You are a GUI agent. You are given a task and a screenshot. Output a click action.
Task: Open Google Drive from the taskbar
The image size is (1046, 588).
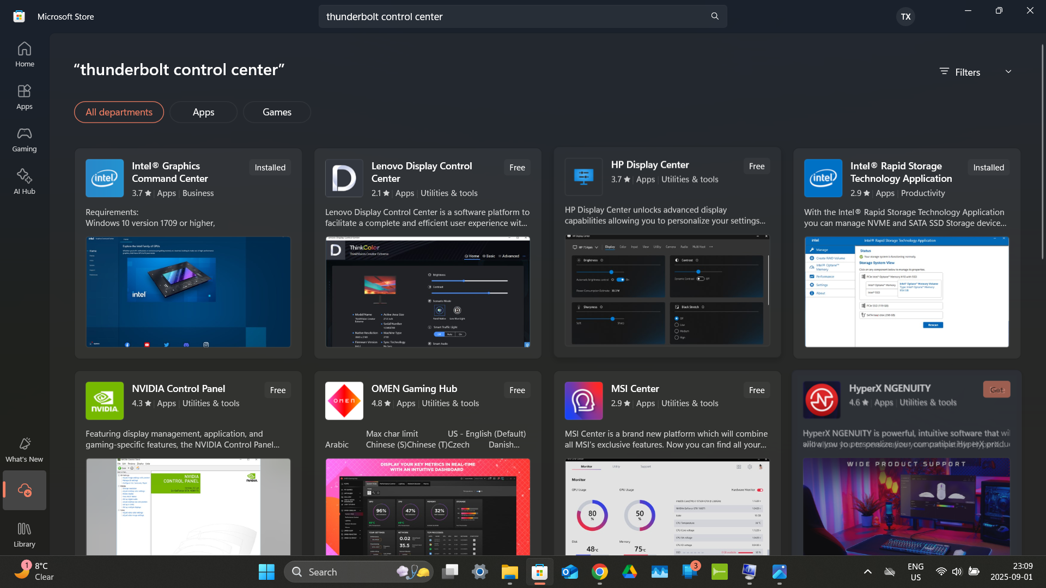[x=630, y=572]
